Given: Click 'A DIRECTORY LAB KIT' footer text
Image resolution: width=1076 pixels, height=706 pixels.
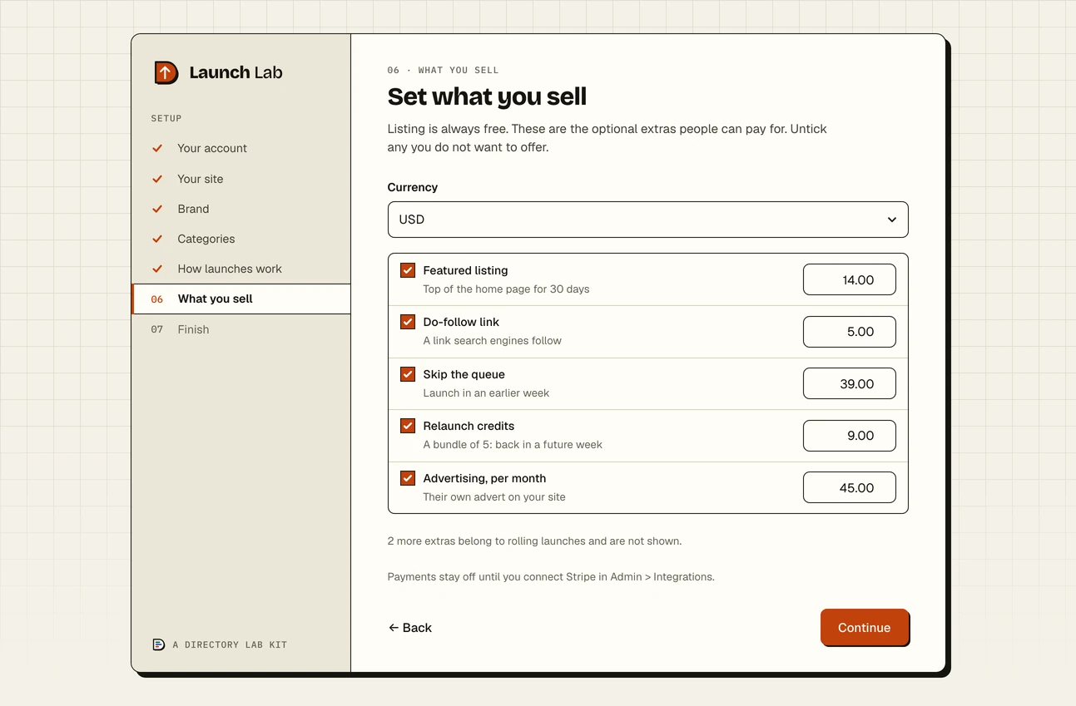Looking at the screenshot, I should (x=230, y=644).
